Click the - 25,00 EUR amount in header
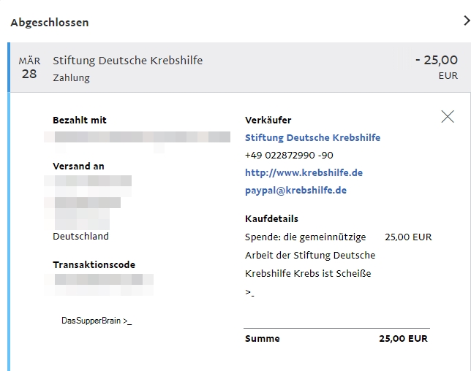 click(x=437, y=67)
